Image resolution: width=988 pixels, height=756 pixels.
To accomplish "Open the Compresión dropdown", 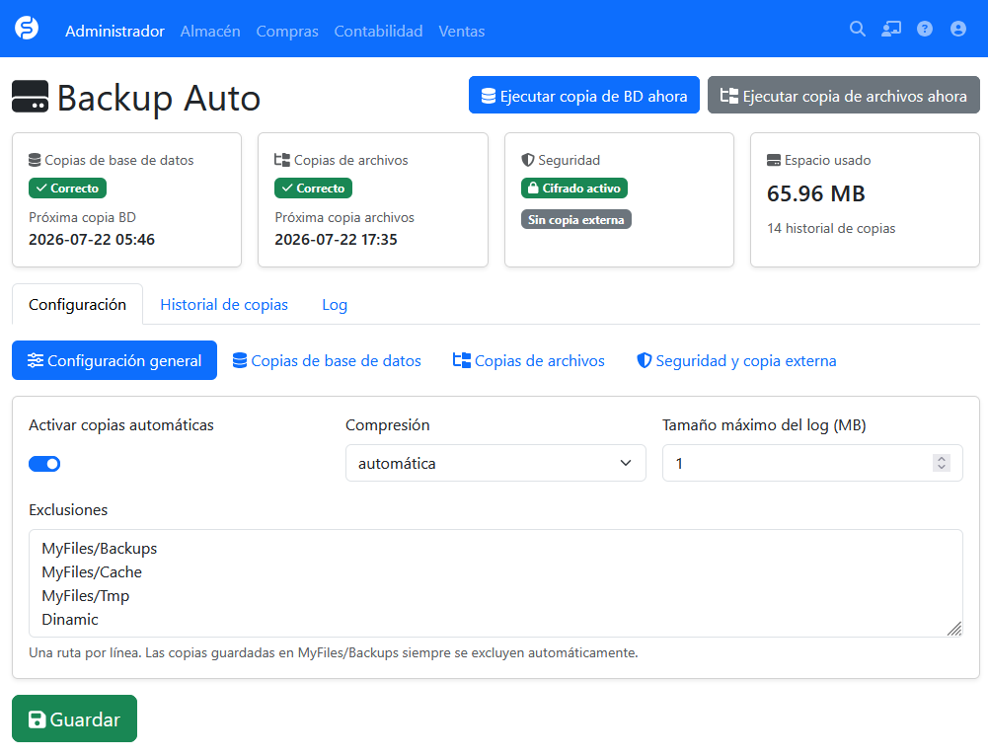I will pyautogui.click(x=495, y=463).
